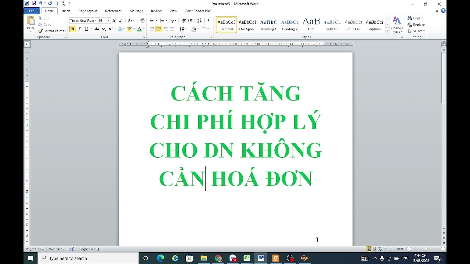Apply superscript formatting
This screenshot has width=470, height=264.
pyautogui.click(x=111, y=29)
